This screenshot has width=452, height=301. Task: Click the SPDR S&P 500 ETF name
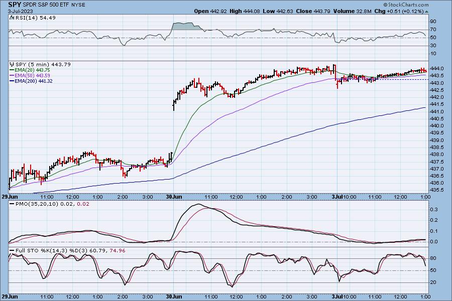(x=46, y=5)
